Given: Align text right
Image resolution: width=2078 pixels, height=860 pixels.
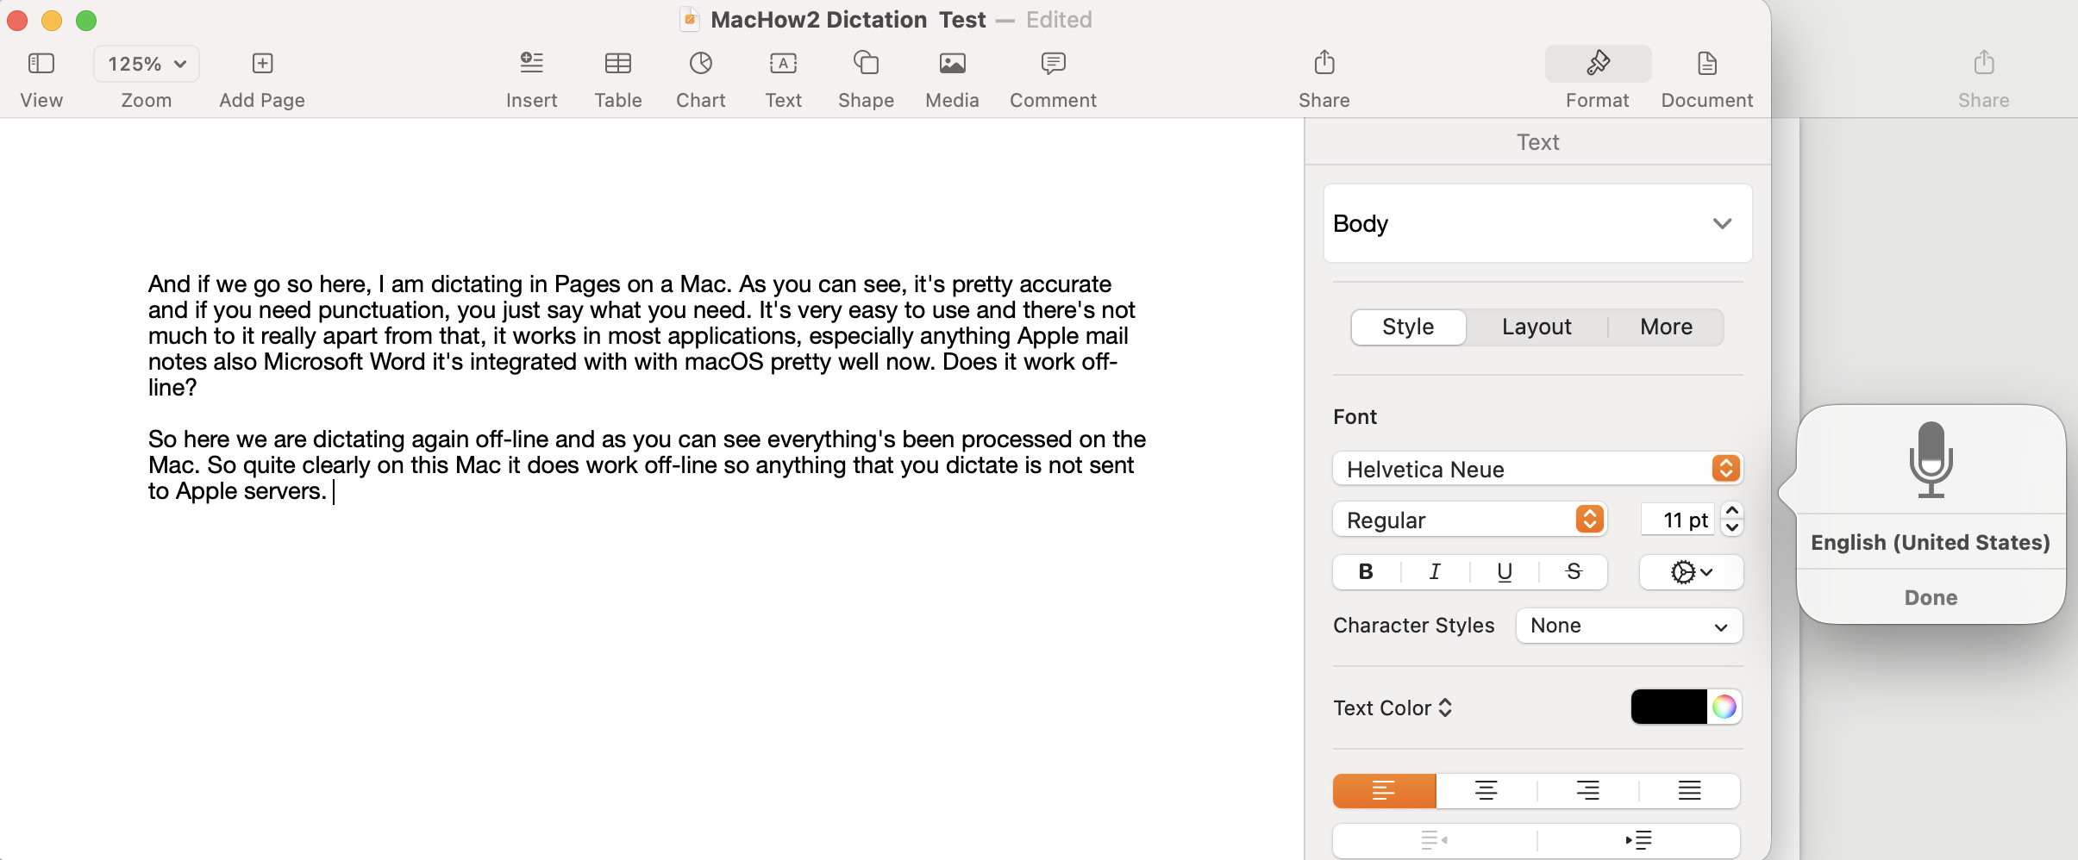Looking at the screenshot, I should coord(1587,790).
